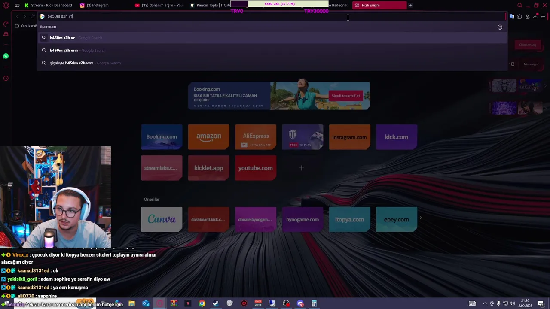The width and height of the screenshot is (550, 309).
Task: Go back with the back arrow
Action: (17, 16)
